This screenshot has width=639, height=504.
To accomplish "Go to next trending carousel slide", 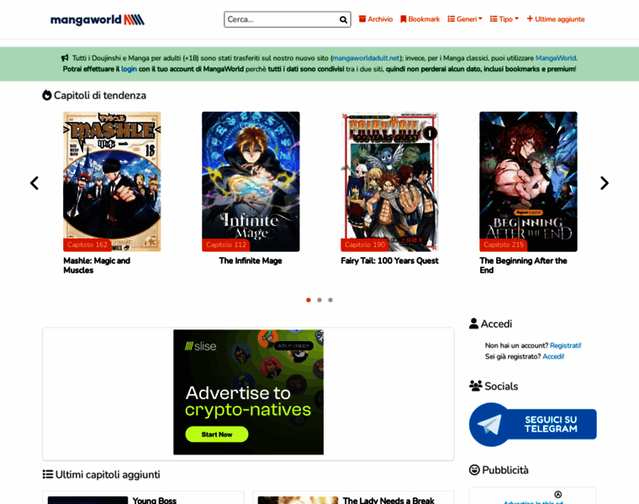I will 605,183.
